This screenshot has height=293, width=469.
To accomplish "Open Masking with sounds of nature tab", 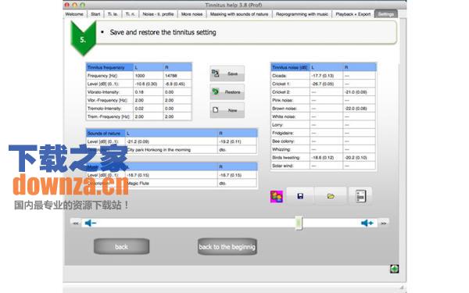I will (x=239, y=14).
